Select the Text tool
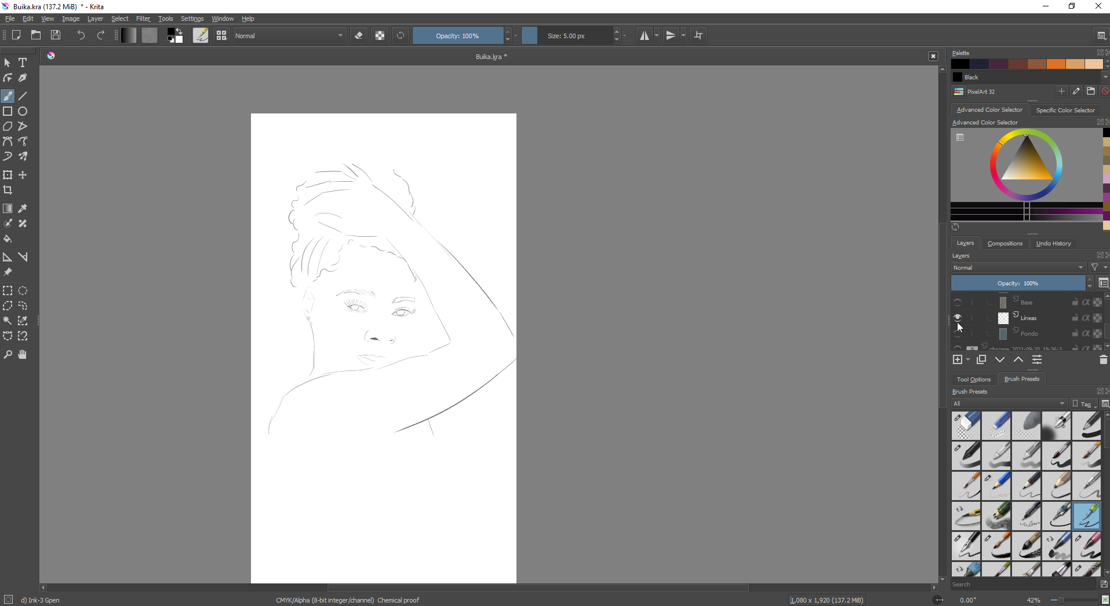The image size is (1110, 606). 23,63
